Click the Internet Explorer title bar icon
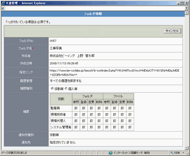190x156 pixels. [3, 3]
